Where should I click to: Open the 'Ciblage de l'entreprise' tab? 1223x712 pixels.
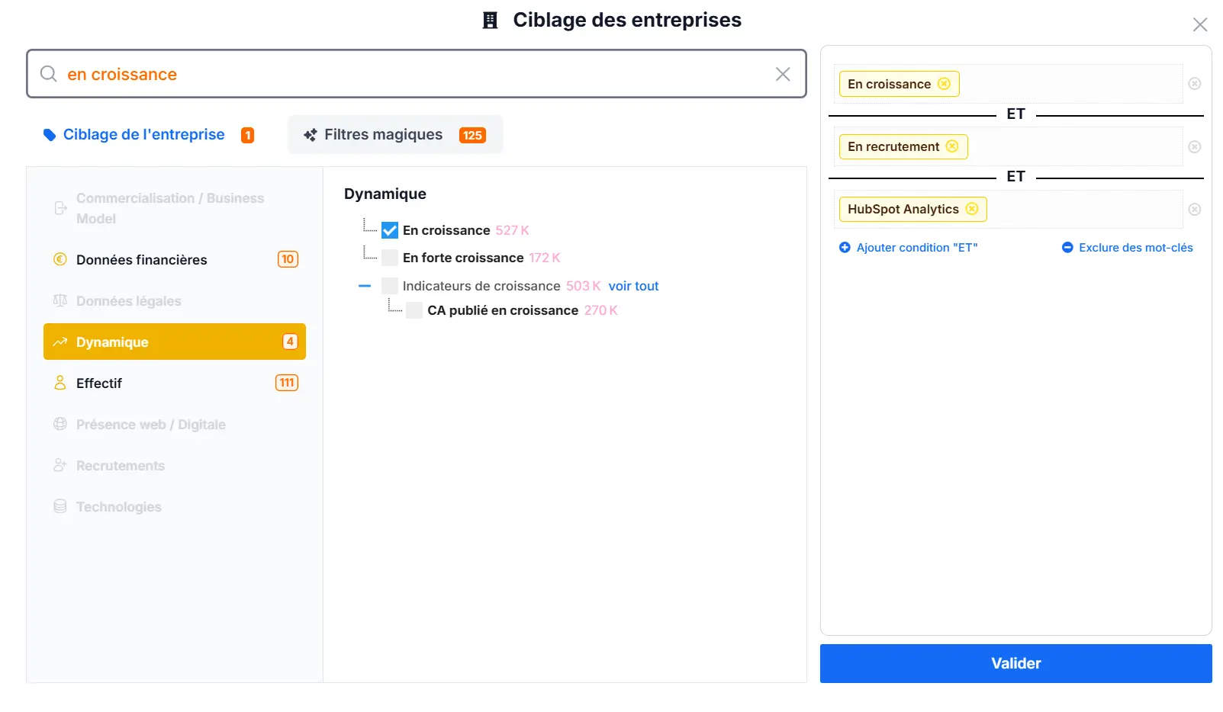pos(143,134)
